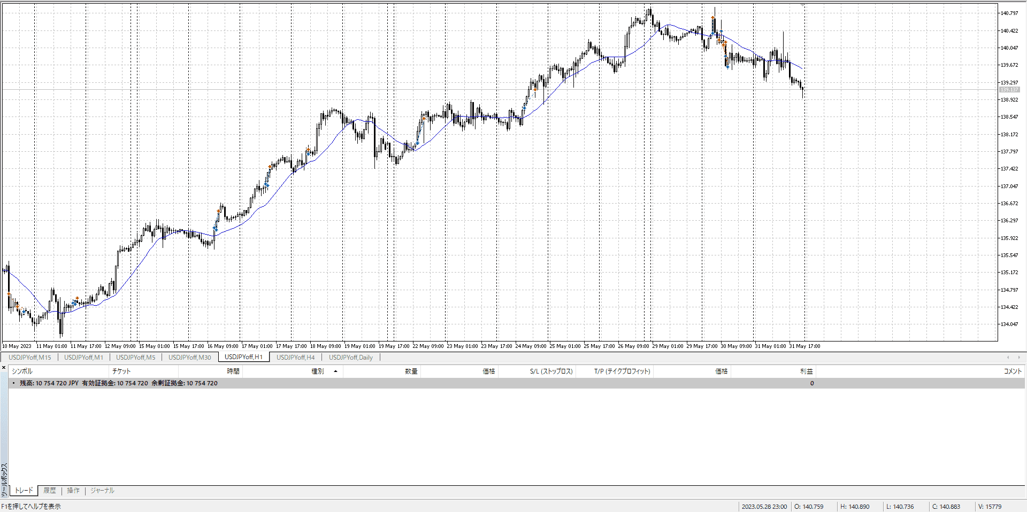Switch to the USDJPYoff,M15 chart tab

(x=30, y=358)
